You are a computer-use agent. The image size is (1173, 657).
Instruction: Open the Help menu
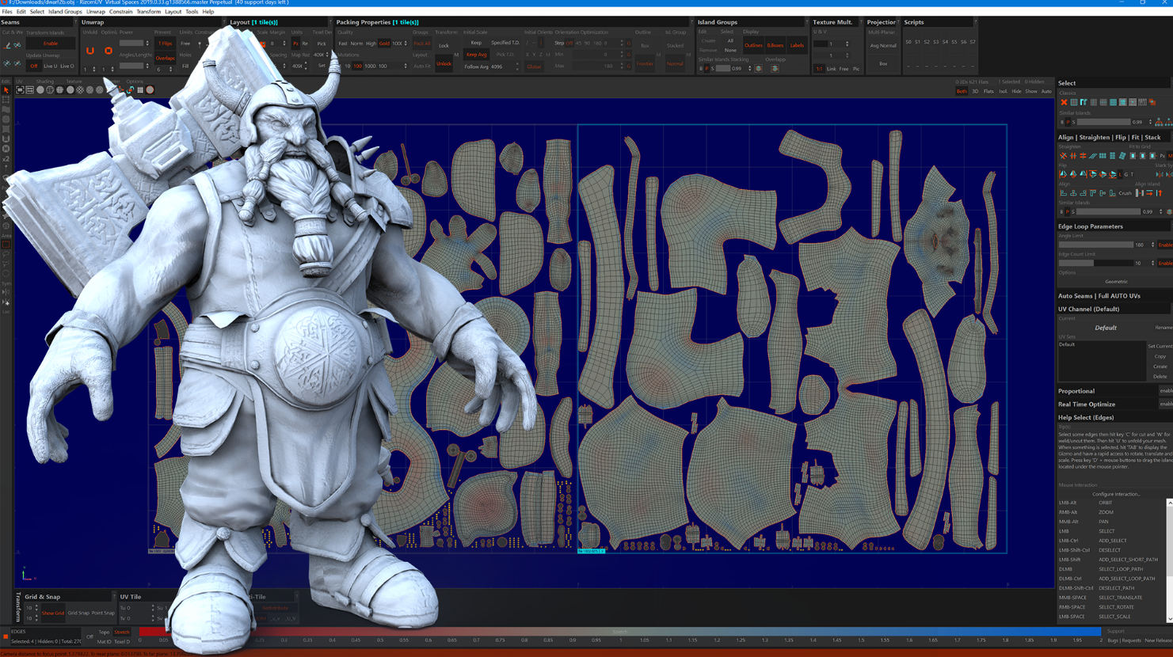208,12
